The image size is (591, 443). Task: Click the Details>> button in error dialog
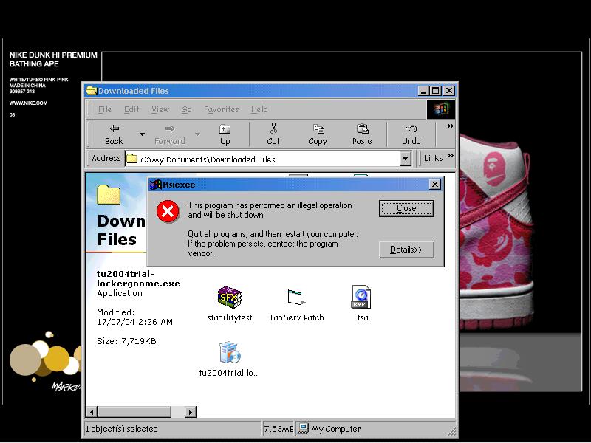pyautogui.click(x=406, y=250)
